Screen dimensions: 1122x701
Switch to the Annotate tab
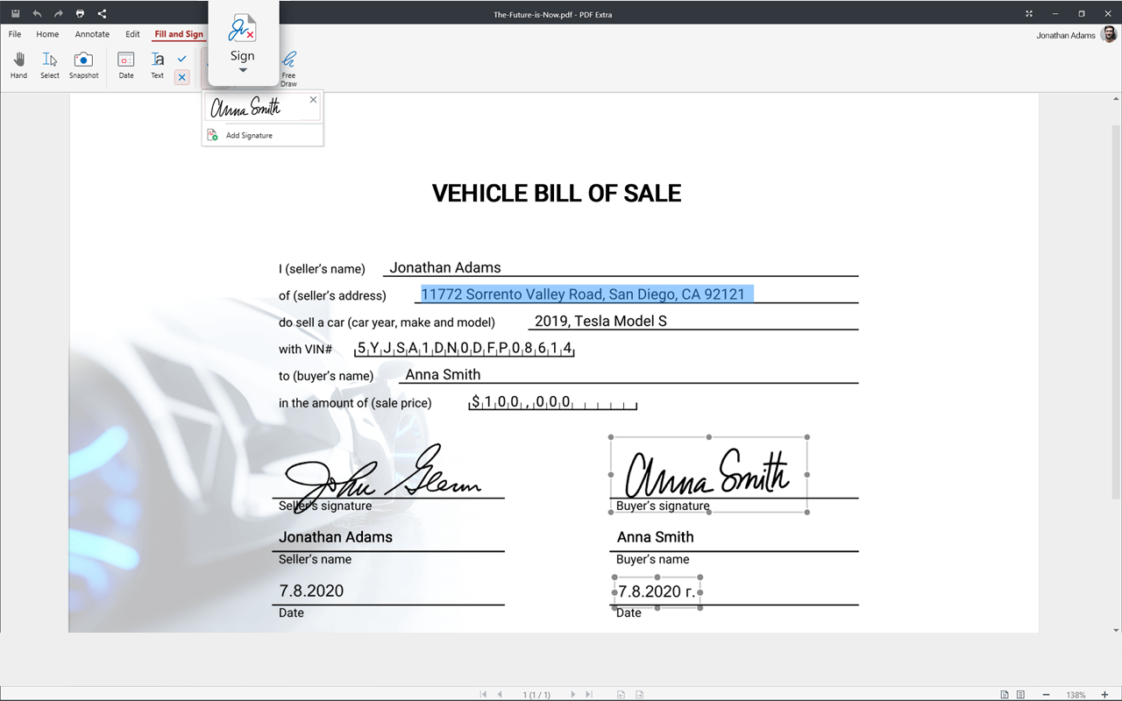coord(92,34)
